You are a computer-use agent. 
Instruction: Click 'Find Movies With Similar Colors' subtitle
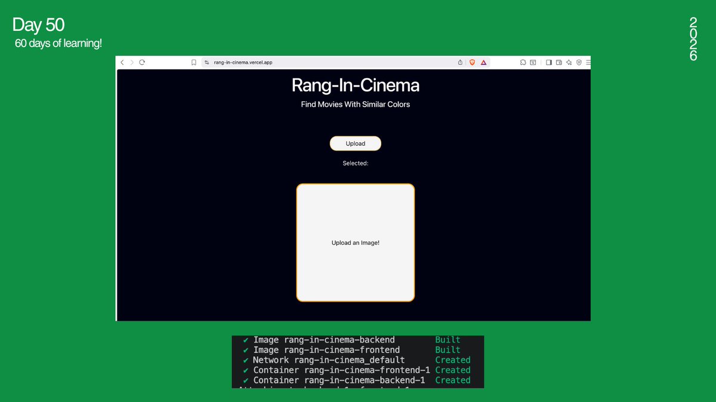pos(356,104)
